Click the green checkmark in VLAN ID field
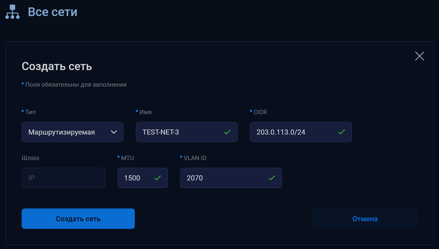 [x=272, y=178]
